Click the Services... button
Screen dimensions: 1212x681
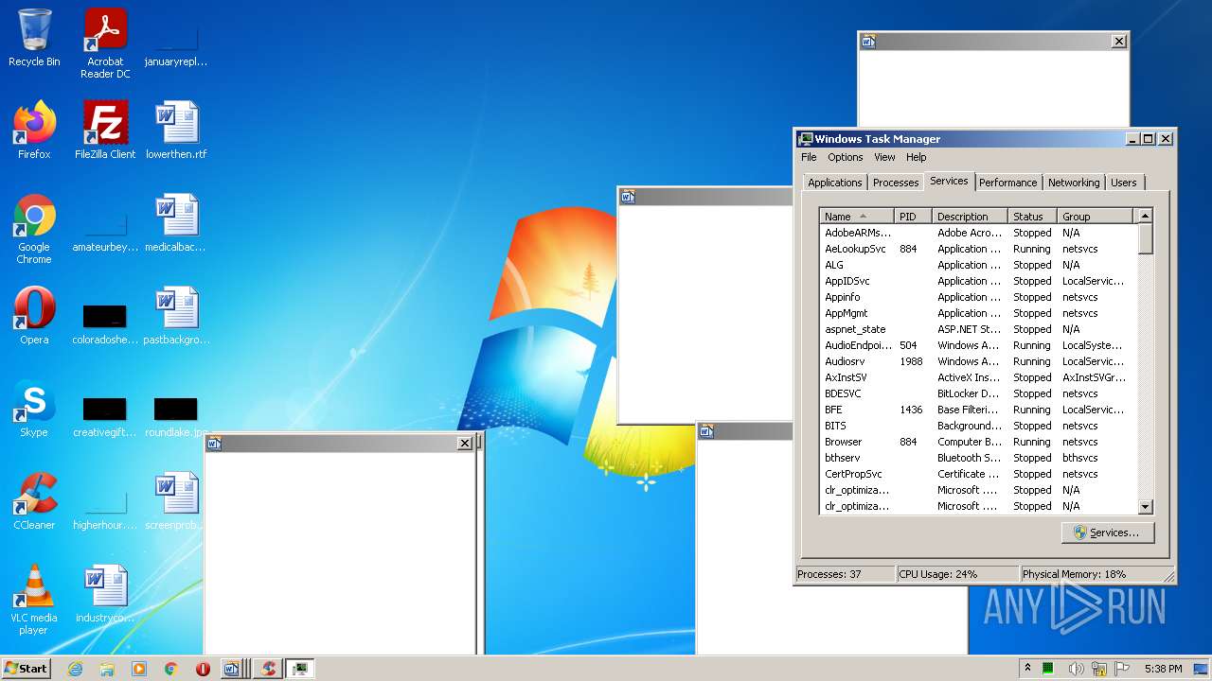coord(1107,533)
